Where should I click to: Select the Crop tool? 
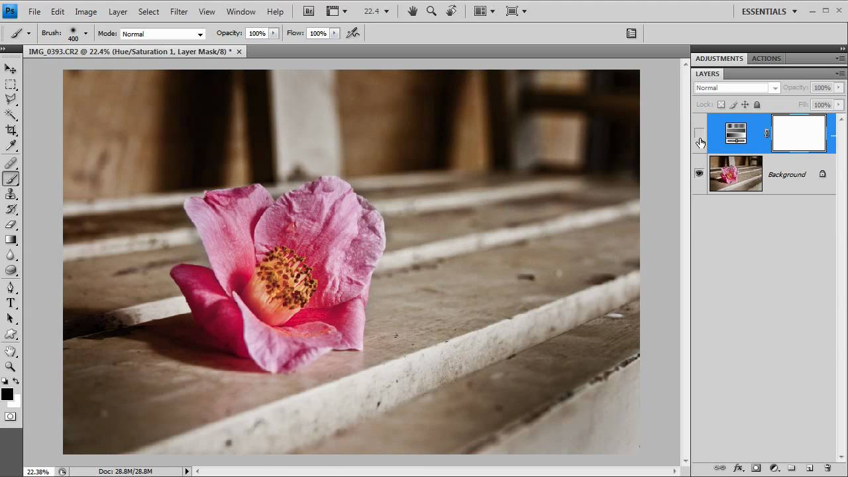pyautogui.click(x=11, y=131)
